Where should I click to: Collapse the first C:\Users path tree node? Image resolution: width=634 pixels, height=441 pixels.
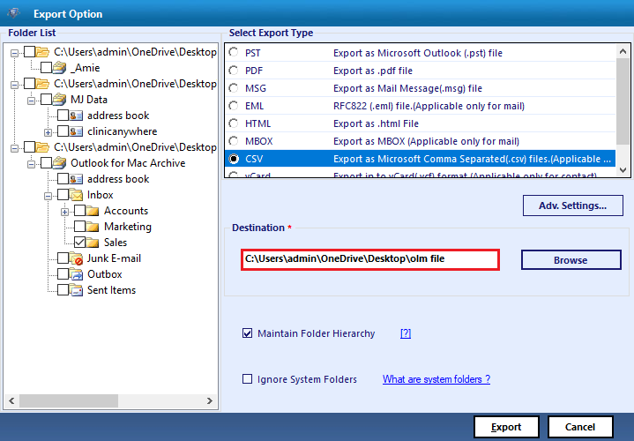[15, 53]
